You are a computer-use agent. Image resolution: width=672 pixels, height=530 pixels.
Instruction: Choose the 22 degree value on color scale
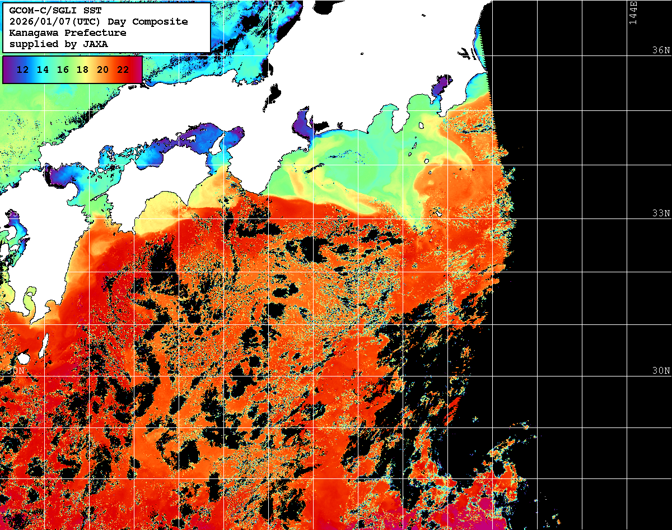tap(123, 70)
